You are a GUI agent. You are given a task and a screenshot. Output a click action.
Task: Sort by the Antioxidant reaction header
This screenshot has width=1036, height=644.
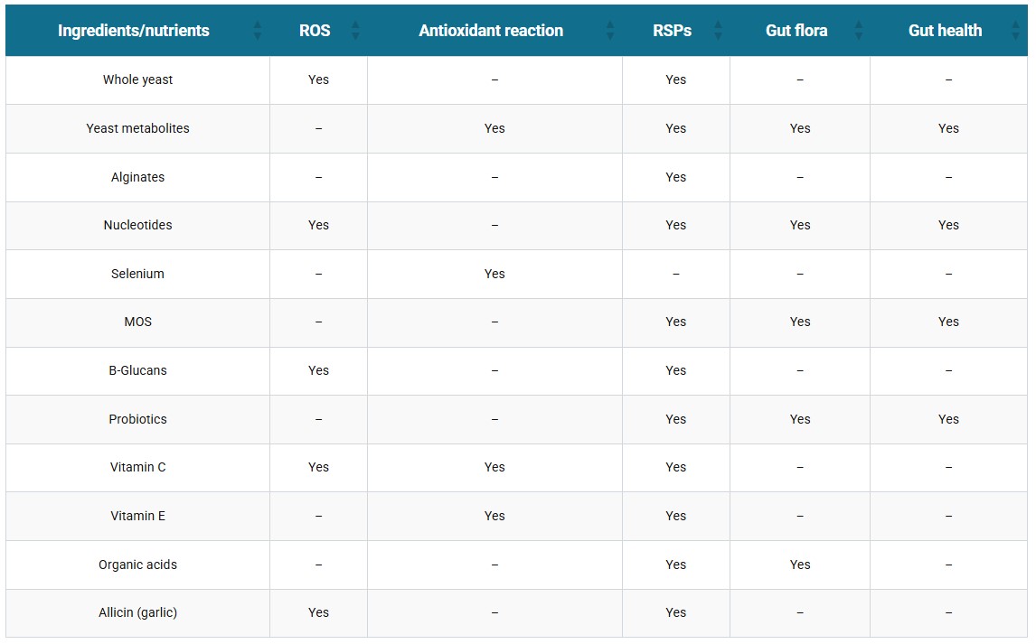click(491, 31)
